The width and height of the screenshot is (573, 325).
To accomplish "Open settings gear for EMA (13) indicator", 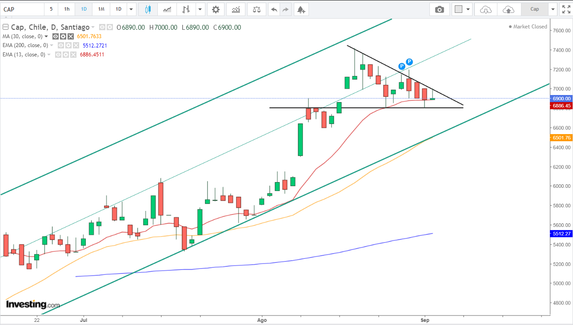I will 65,55.
